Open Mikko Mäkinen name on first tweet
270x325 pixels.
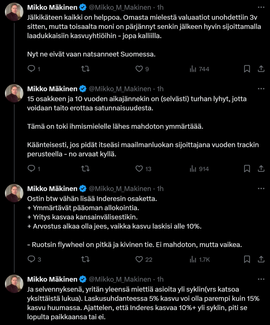click(52, 7)
